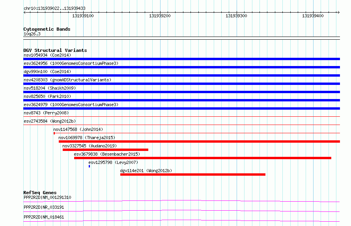
Task: Open variant nsv1147568 (John2014) label
Action: click(78, 129)
